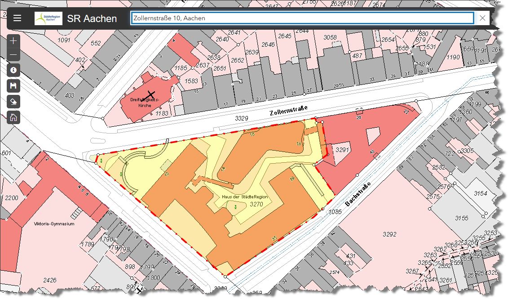The image size is (508, 299).
Task: Click the Viktoria-Gymnasium label
Action: tap(54, 224)
